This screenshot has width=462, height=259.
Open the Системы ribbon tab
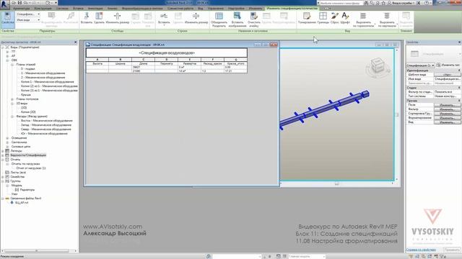pyautogui.click(x=62, y=8)
